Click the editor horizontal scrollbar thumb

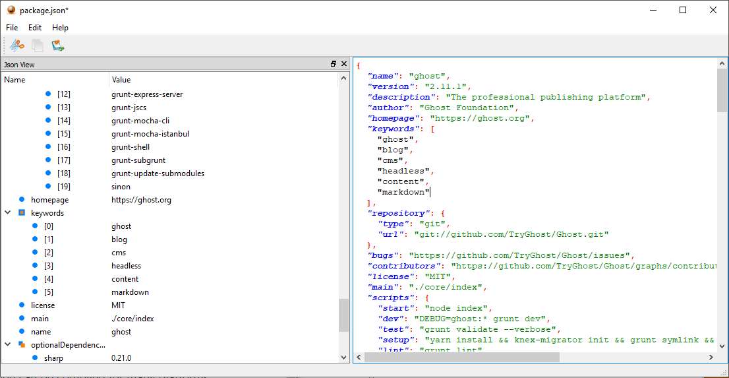462,357
